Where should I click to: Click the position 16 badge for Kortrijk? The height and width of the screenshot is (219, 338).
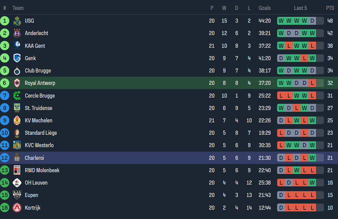[5, 208]
